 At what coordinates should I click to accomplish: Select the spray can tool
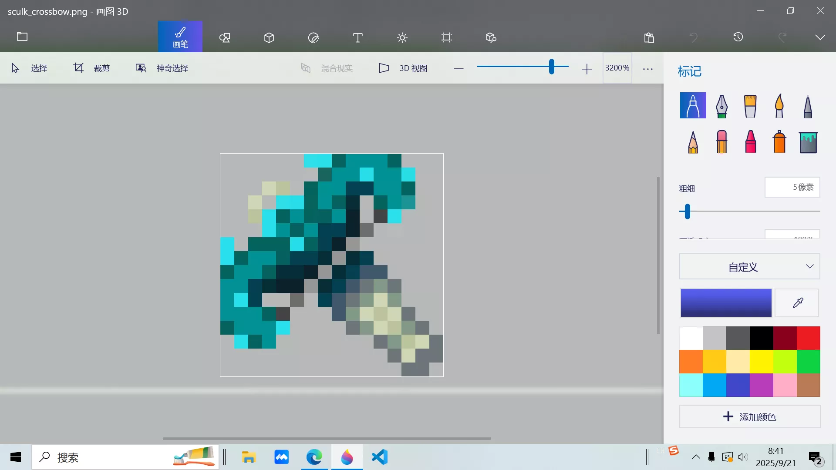(779, 141)
